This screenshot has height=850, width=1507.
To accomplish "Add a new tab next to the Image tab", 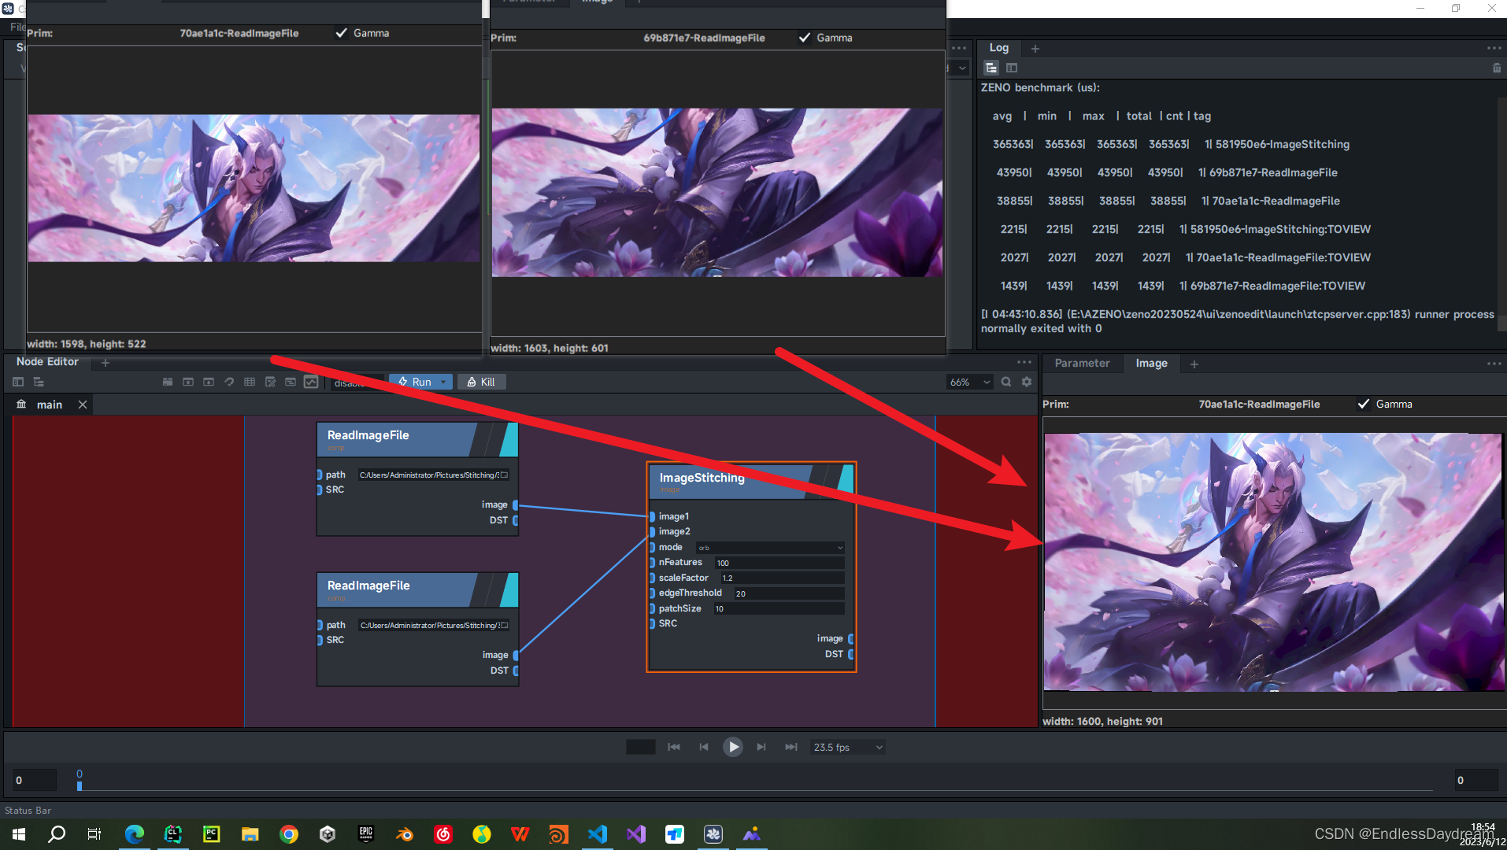I will pyautogui.click(x=1194, y=364).
